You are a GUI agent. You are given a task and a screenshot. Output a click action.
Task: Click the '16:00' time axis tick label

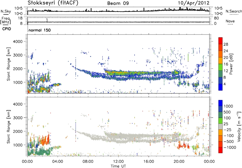[149, 162]
